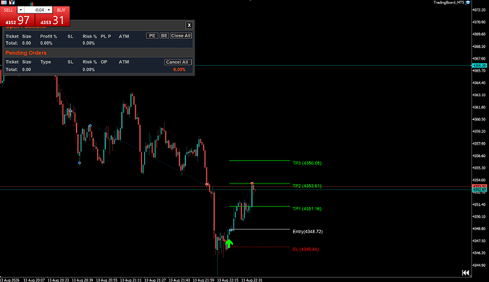Select the TP3 (4356.05) label
Viewport: 489px width, 282px height.
point(307,163)
